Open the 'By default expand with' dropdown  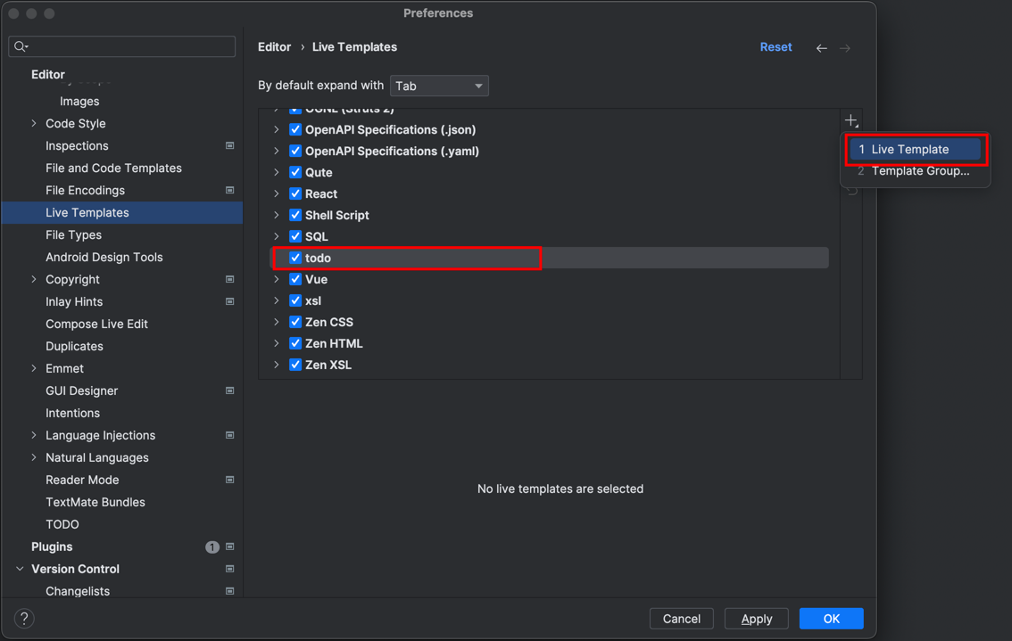tap(439, 86)
